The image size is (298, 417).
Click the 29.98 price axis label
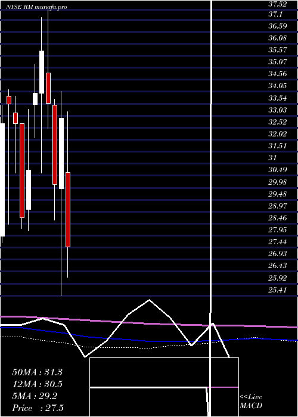[x=278, y=182]
